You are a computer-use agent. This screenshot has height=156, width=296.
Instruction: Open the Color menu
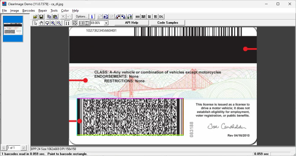click(x=65, y=11)
